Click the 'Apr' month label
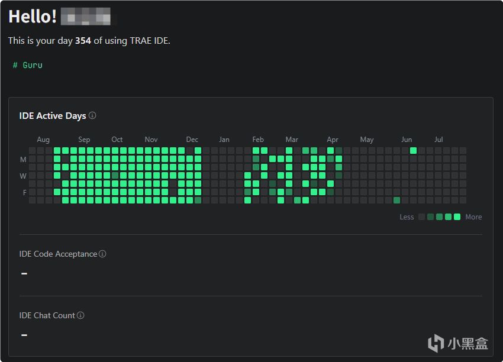This screenshot has height=362, width=503. coord(333,140)
